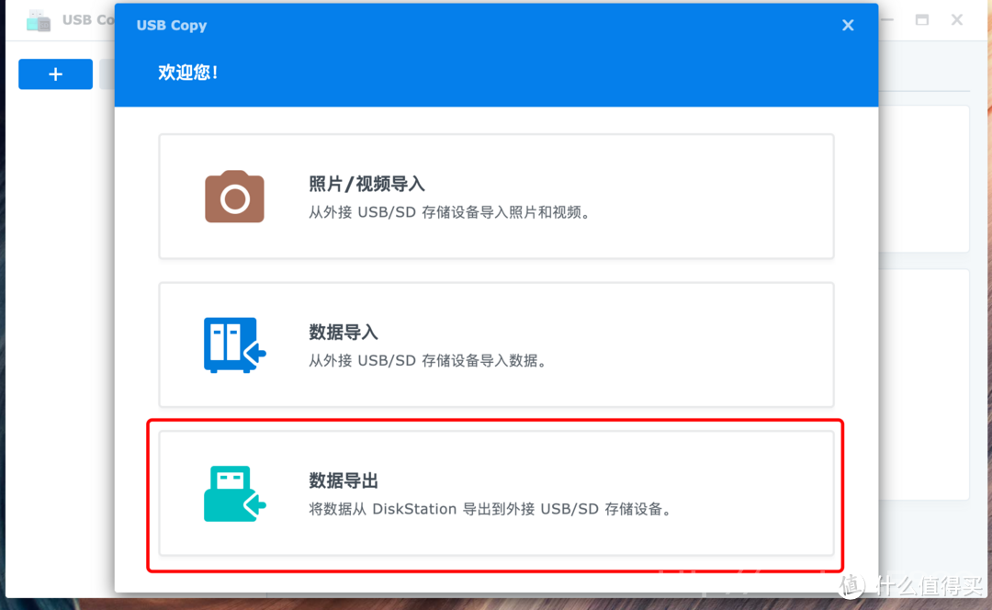Click the blue data import NAS icon

235,345
